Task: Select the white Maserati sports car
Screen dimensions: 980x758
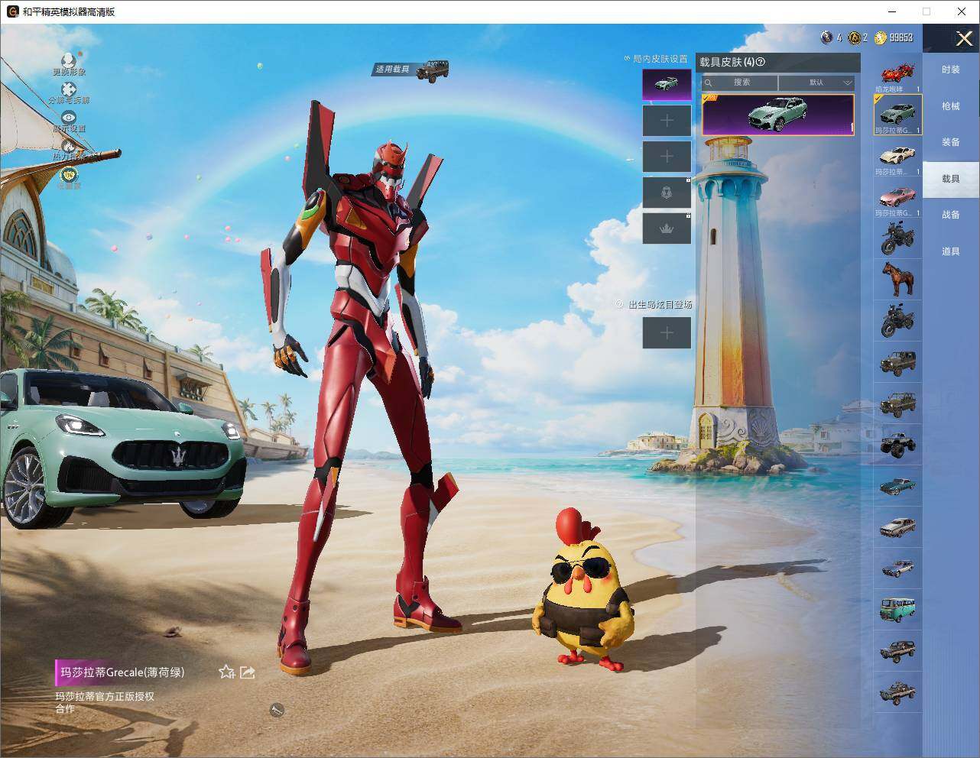Action: (898, 156)
